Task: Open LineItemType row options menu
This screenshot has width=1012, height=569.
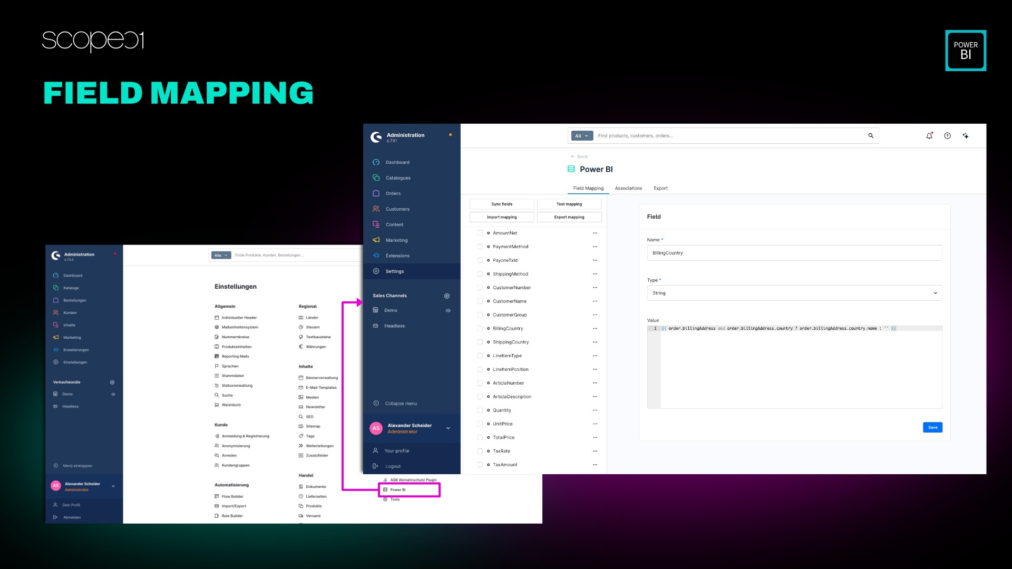Action: (x=595, y=356)
